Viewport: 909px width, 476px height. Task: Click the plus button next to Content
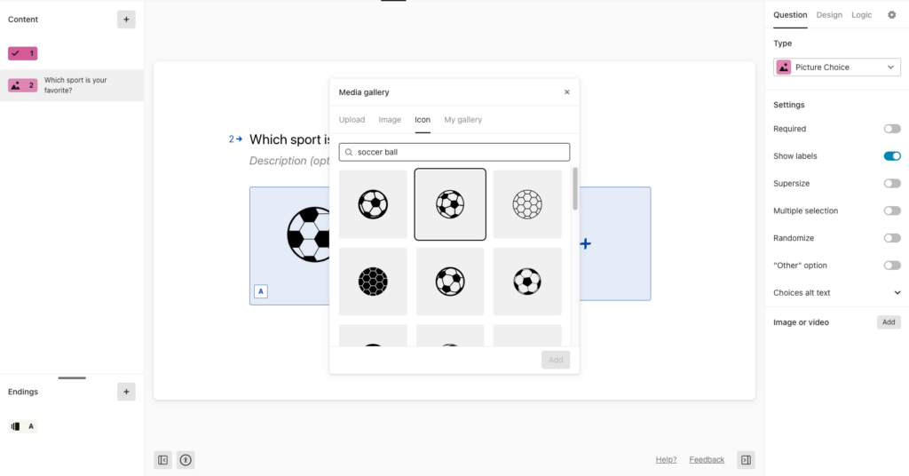tap(126, 20)
